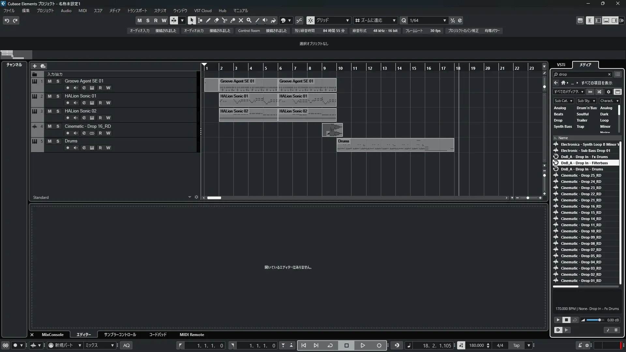
Task: Select the Zoom magnifier tool
Action: [249, 20]
